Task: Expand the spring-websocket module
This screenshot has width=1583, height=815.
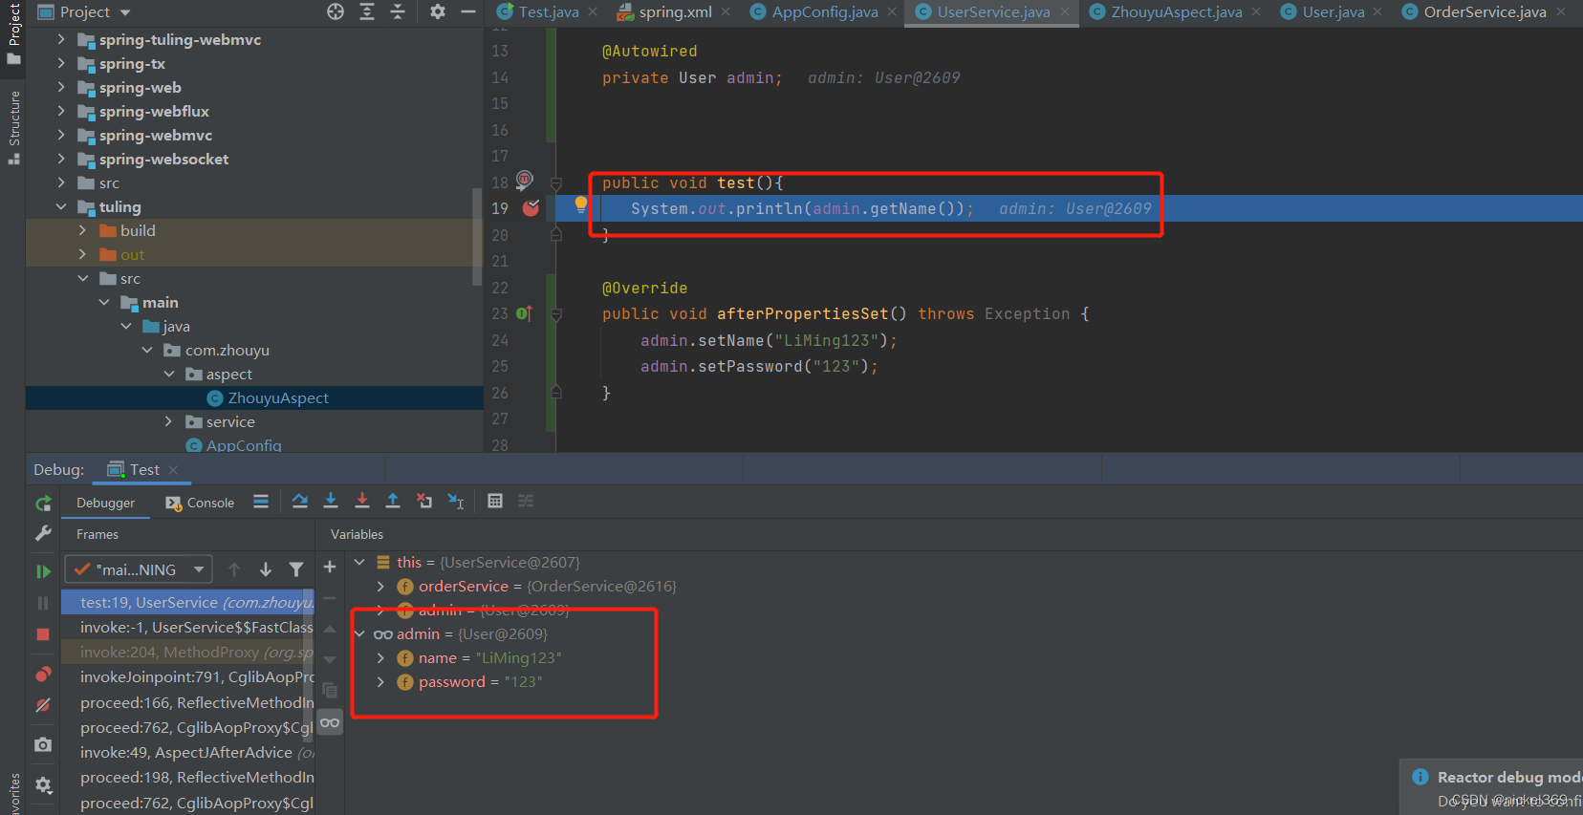Action: (61, 159)
